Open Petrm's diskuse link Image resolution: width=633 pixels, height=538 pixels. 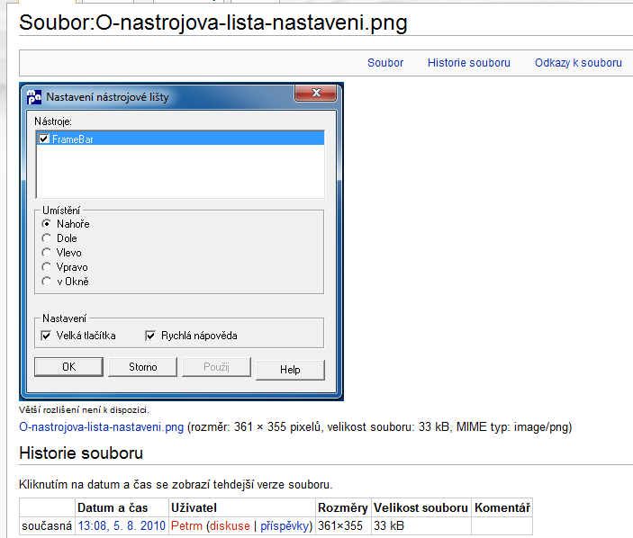(x=230, y=526)
